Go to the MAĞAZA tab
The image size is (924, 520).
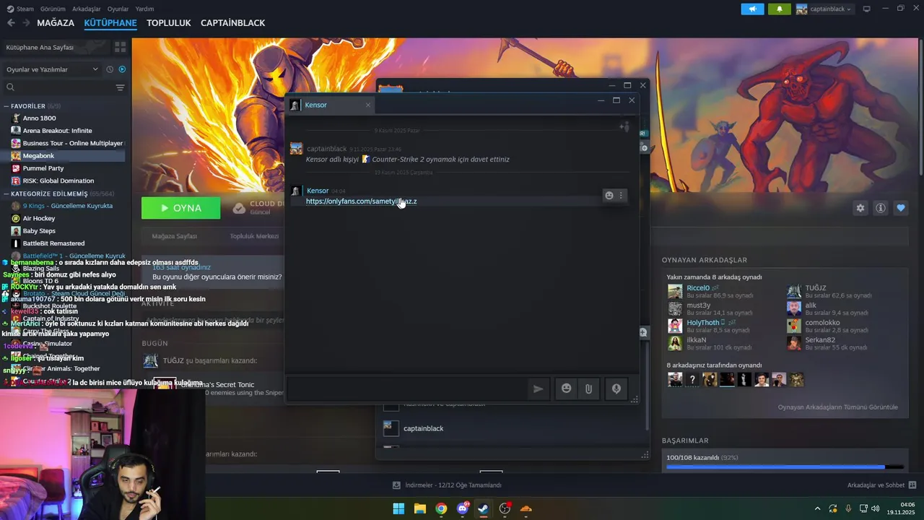pos(56,23)
